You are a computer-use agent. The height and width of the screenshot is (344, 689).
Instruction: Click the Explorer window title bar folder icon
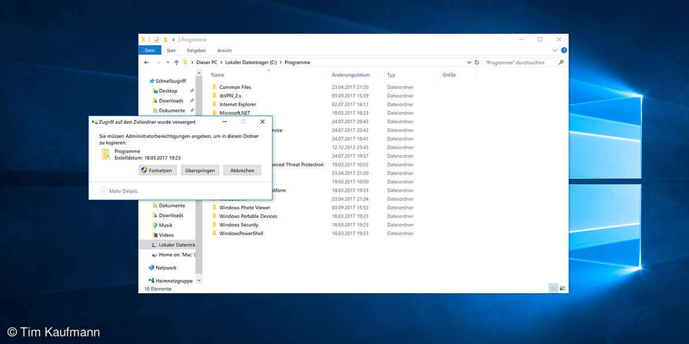[144, 40]
